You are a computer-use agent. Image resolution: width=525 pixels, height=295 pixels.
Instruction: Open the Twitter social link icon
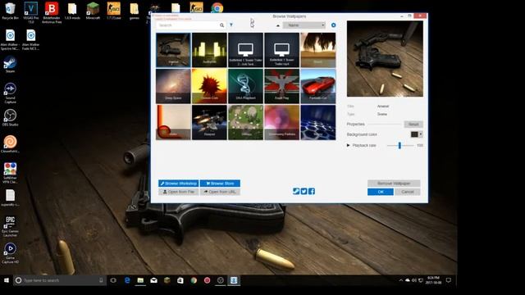304,191
